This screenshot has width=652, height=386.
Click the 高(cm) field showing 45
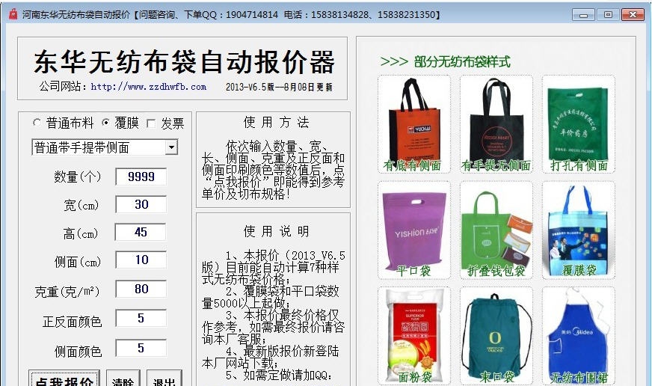click(x=141, y=232)
